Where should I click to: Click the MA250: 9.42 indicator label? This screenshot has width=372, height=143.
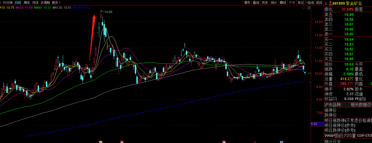pos(81,8)
